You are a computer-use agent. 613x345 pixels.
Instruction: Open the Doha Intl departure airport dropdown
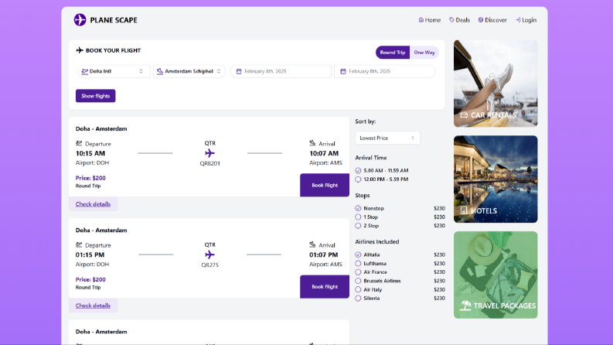[114, 71]
